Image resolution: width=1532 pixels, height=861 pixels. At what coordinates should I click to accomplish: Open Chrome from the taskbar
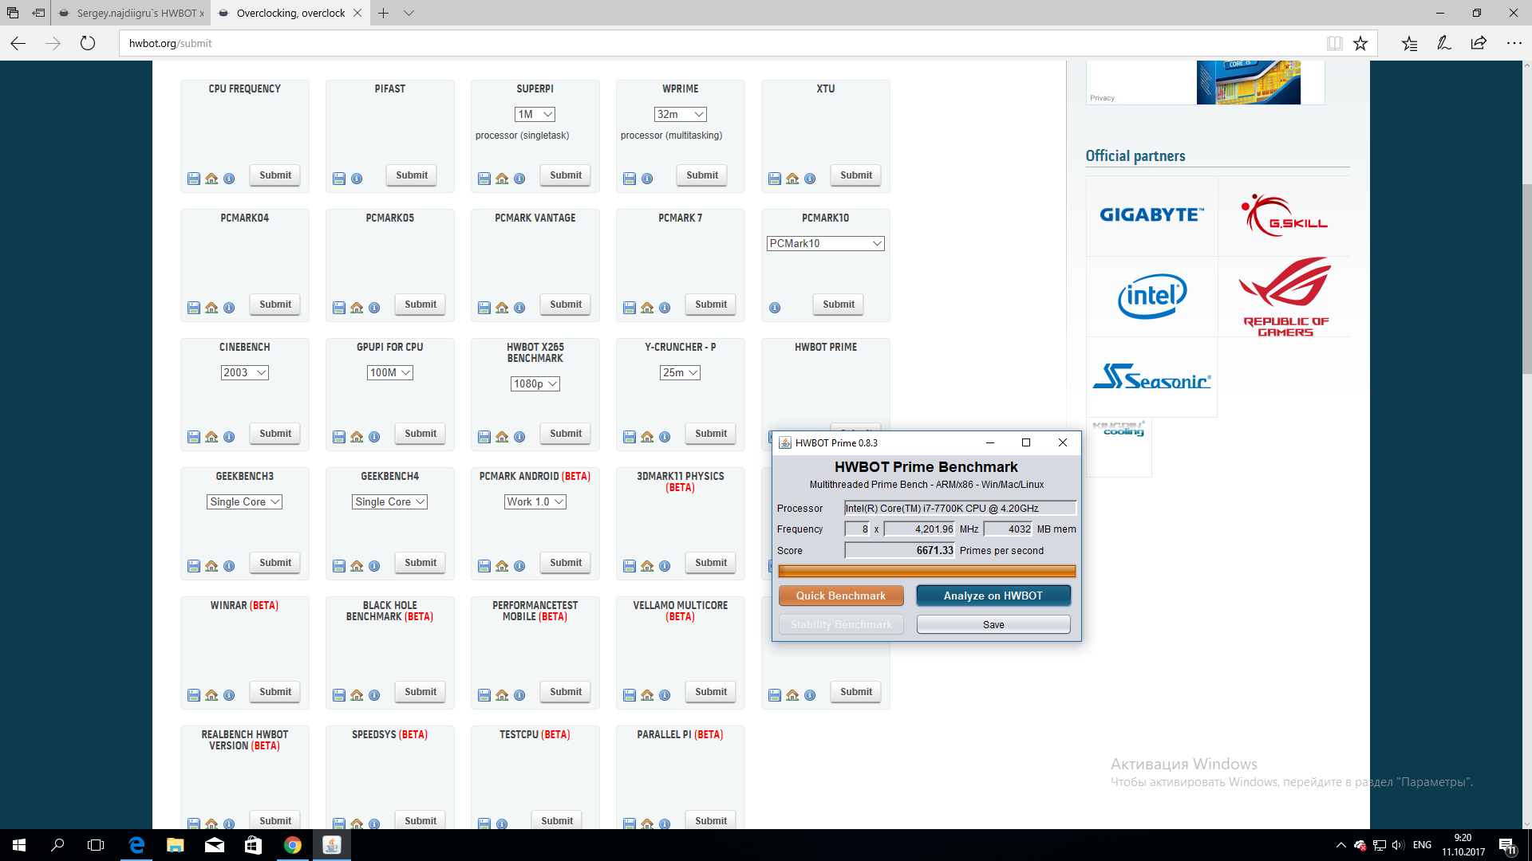pyautogui.click(x=293, y=845)
